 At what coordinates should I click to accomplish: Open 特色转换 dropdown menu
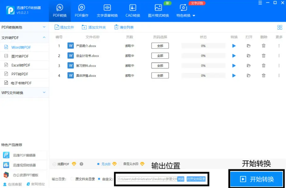click(186, 11)
